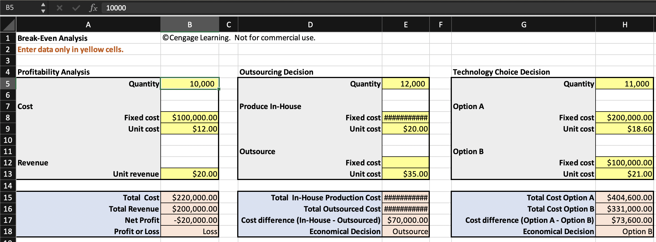Select In-House fixed cost cell with hash marks

[406, 117]
